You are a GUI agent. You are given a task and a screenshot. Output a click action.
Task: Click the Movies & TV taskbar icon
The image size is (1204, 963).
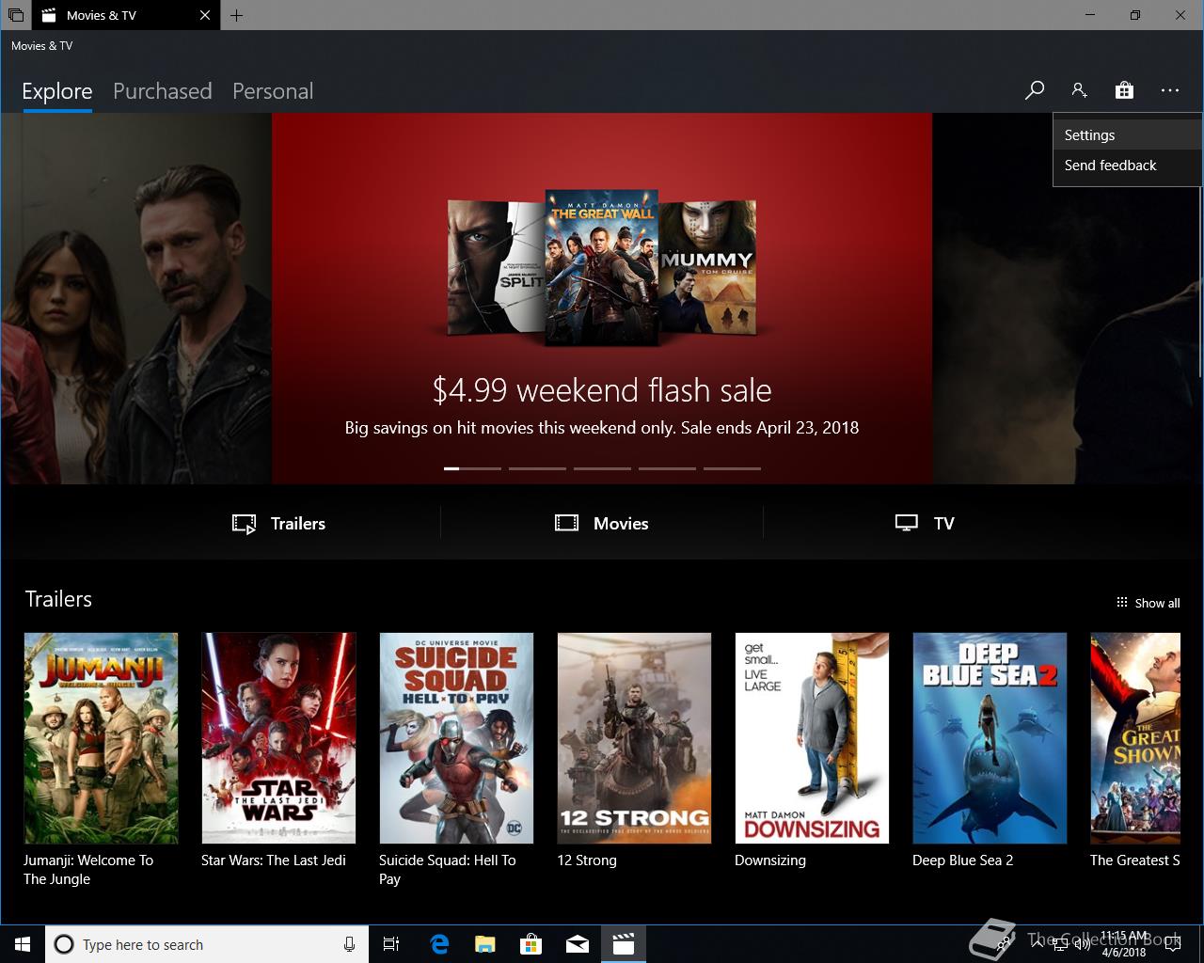coord(624,944)
